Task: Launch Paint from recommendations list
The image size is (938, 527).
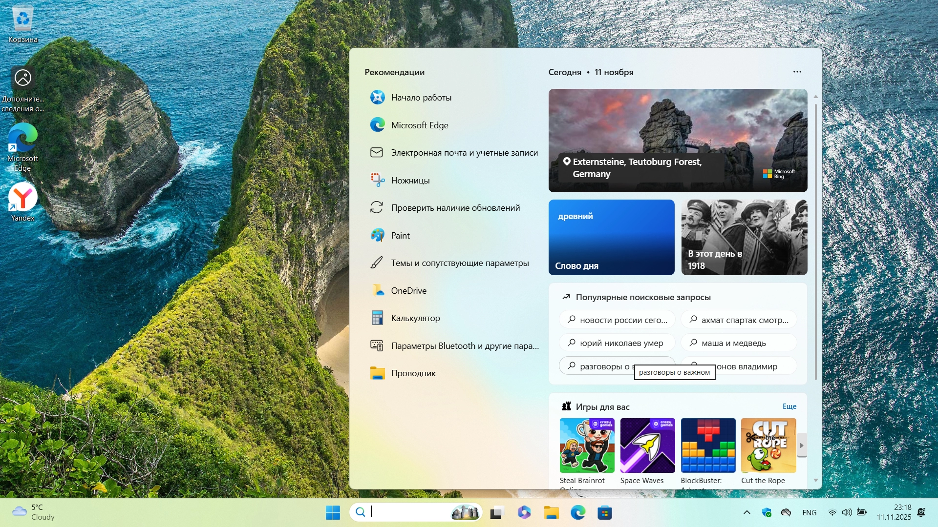Action: pos(400,236)
